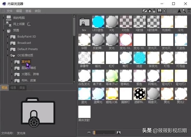Open new browser window plus icon
Screen dimensions: 191x137
pos(189,11)
